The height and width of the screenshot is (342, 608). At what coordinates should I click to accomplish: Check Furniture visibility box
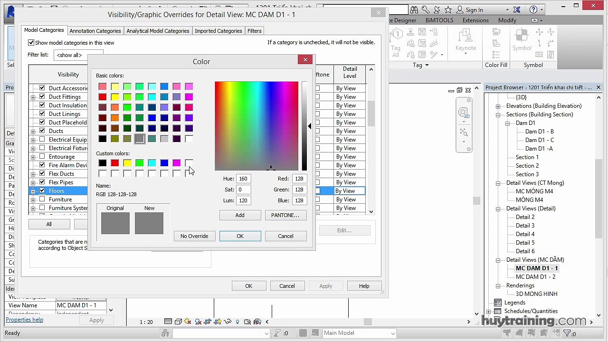pos(42,199)
